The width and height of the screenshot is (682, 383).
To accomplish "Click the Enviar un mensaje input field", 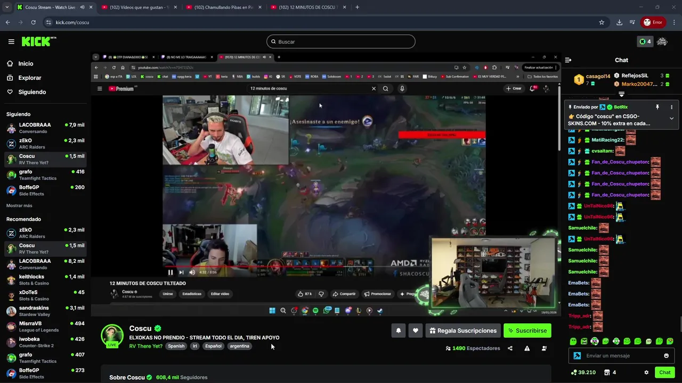I will [621, 356].
